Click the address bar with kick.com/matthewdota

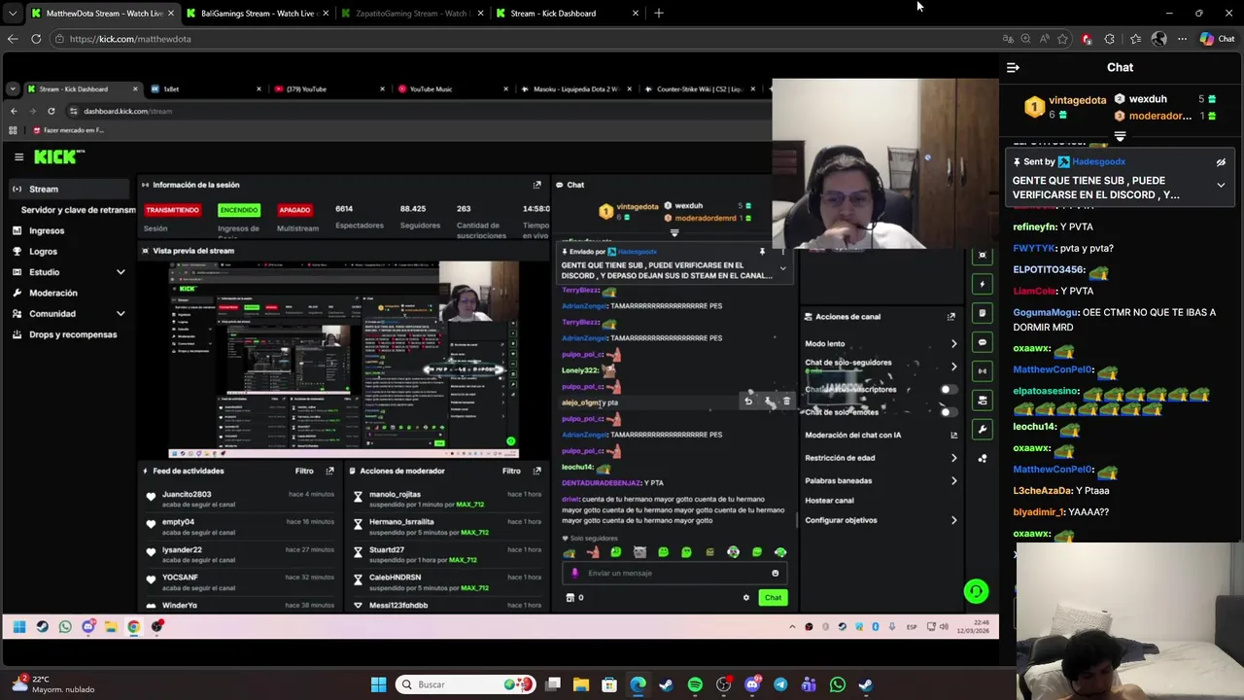(x=525, y=39)
